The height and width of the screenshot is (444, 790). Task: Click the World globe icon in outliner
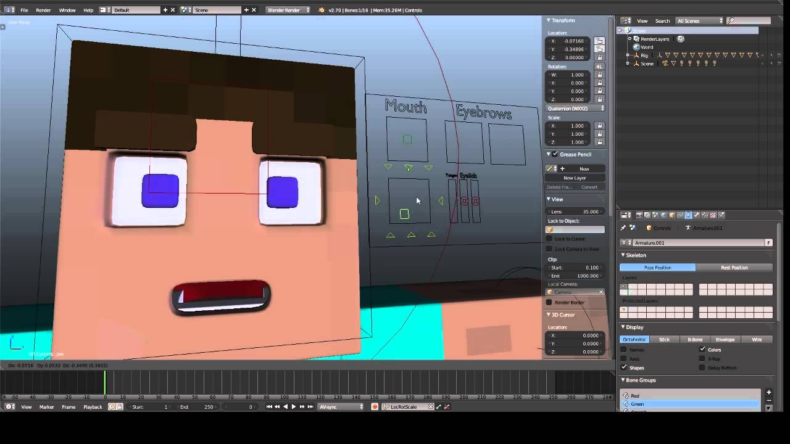tap(636, 47)
